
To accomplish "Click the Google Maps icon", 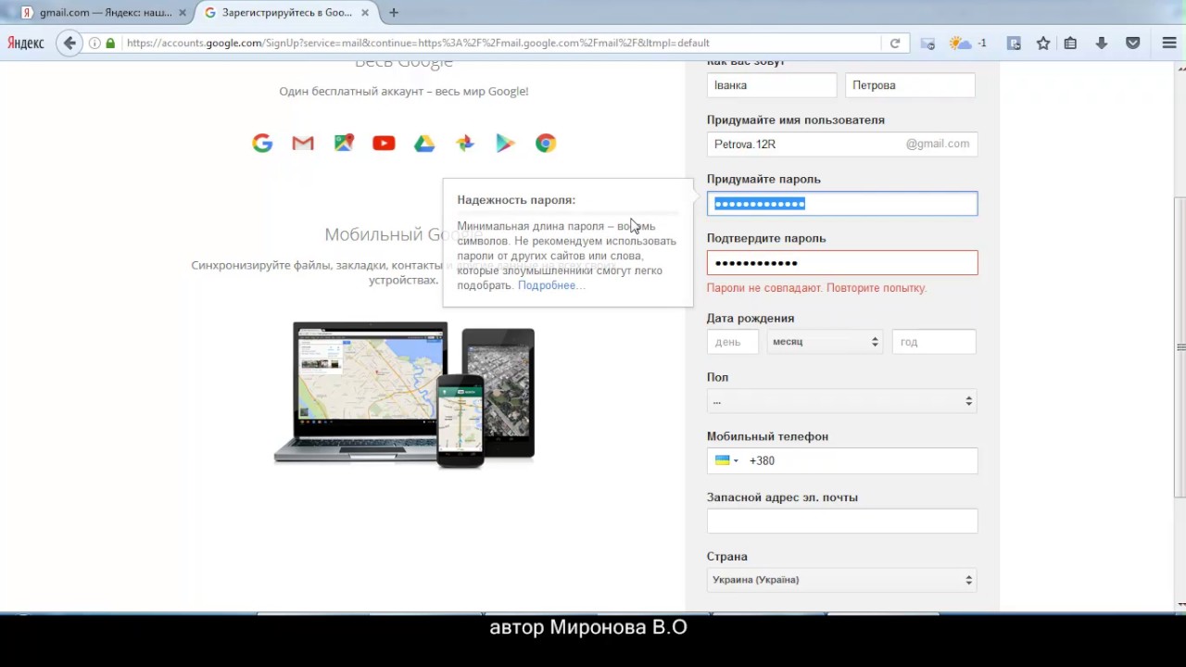I will coord(344,143).
